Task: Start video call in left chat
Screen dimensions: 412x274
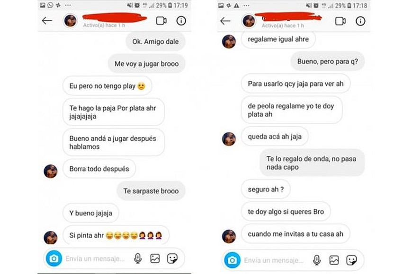Action: (161, 21)
